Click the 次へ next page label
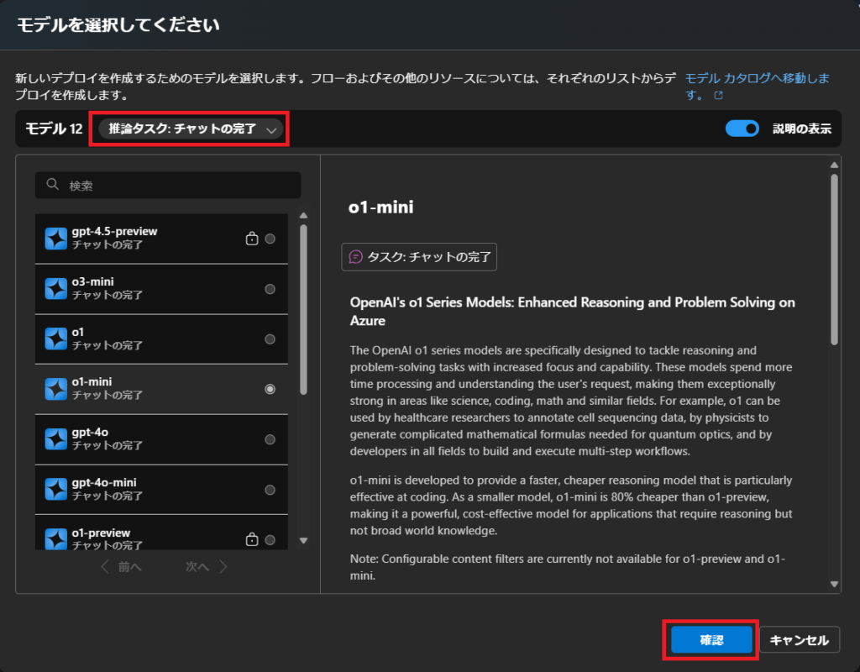Image resolution: width=860 pixels, height=672 pixels. (197, 567)
